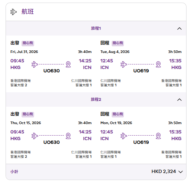Click 09:45 departure time on Oct 15

[17, 132]
